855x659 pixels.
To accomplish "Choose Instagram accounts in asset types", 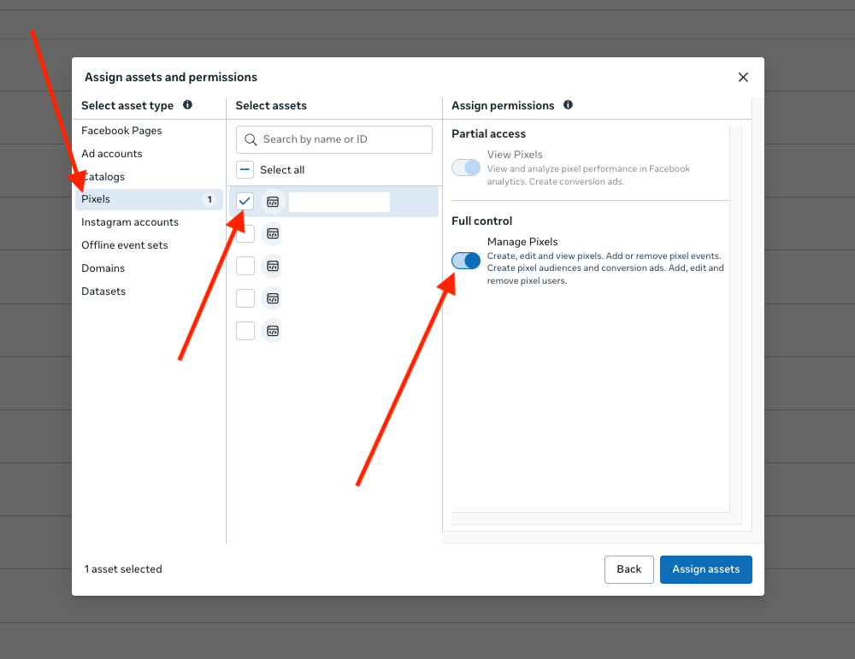I will coord(130,222).
